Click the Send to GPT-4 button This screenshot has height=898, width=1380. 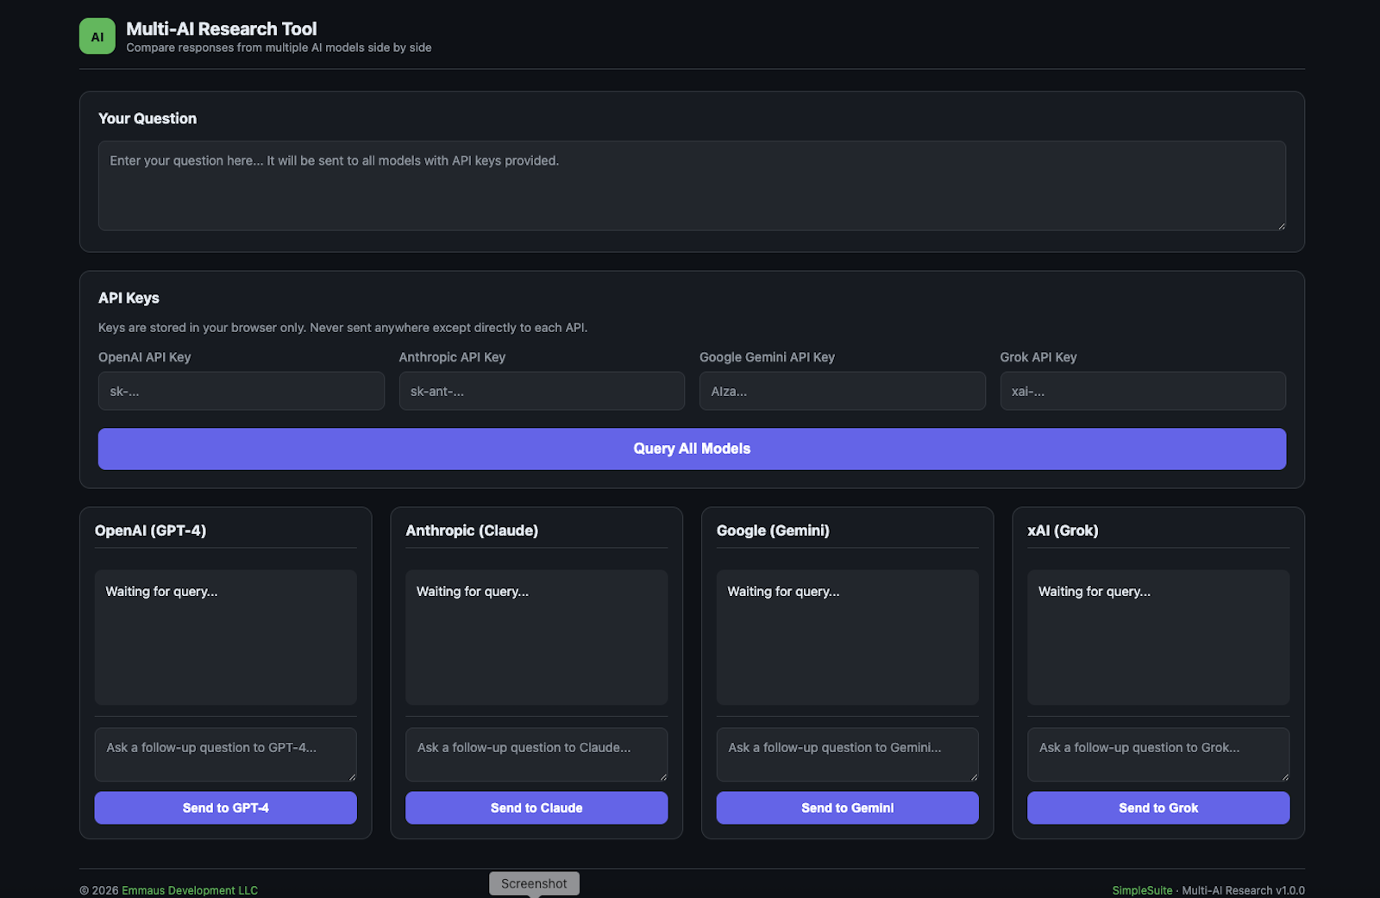coord(225,807)
